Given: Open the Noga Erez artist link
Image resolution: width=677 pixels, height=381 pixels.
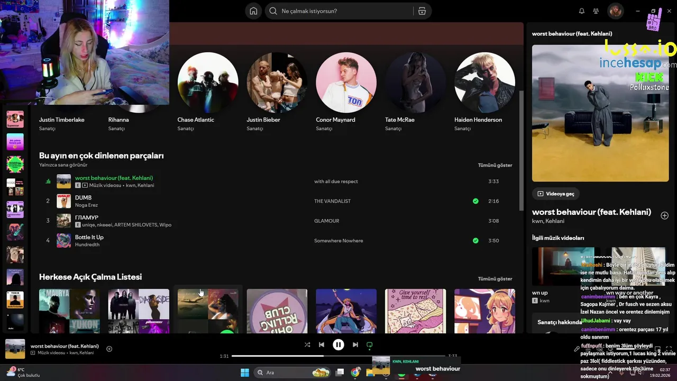Looking at the screenshot, I should [86, 205].
